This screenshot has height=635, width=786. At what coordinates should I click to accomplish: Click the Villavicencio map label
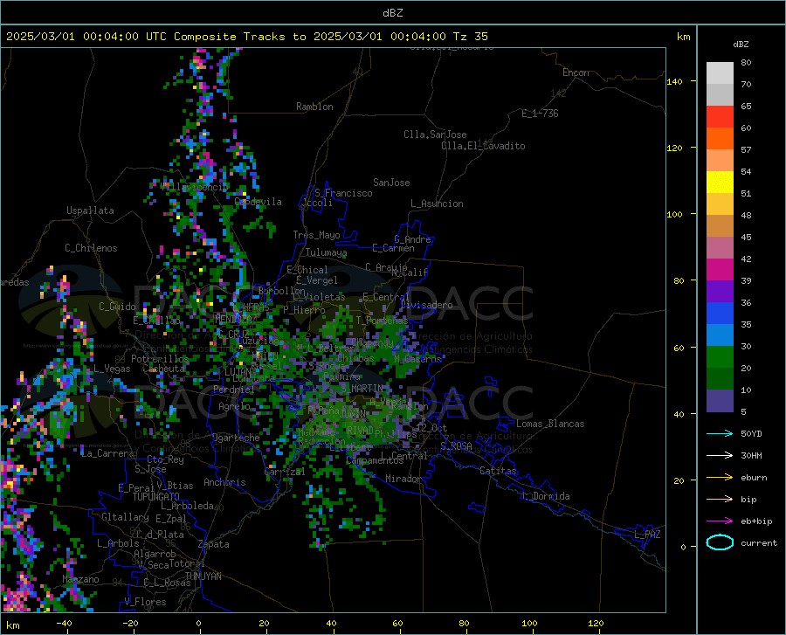point(195,187)
